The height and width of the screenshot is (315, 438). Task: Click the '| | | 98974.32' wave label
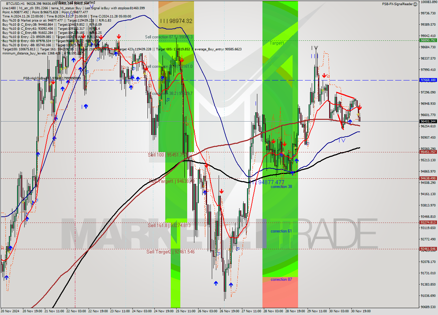tap(176, 21)
